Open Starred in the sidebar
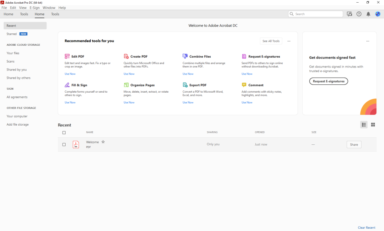The width and height of the screenshot is (384, 231). (x=12, y=34)
